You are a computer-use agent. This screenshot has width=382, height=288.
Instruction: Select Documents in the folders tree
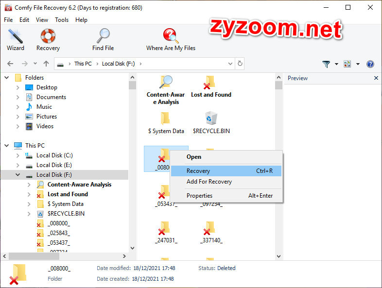coord(51,97)
